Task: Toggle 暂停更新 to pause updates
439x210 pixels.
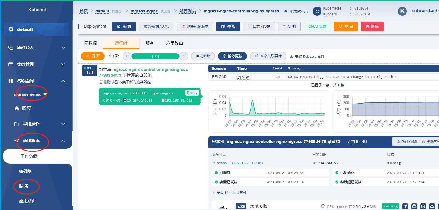Action: (232, 56)
